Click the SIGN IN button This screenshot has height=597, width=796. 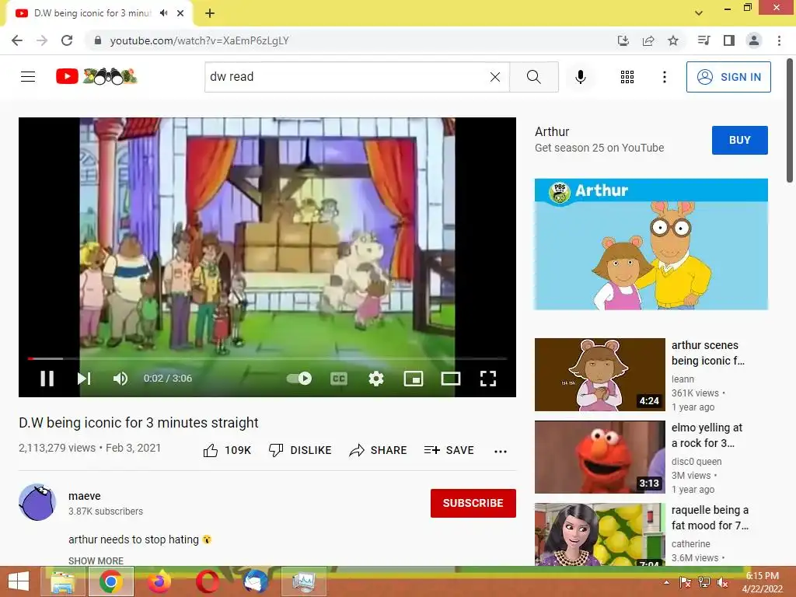[728, 77]
